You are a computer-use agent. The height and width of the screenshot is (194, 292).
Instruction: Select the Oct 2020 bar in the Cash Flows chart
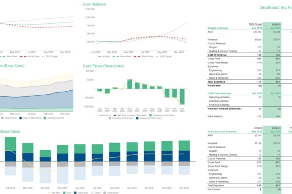(167, 93)
